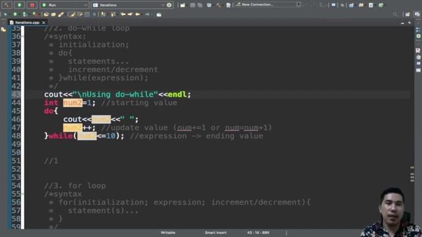Click the green Run icon in second toolbar row

(15, 14)
